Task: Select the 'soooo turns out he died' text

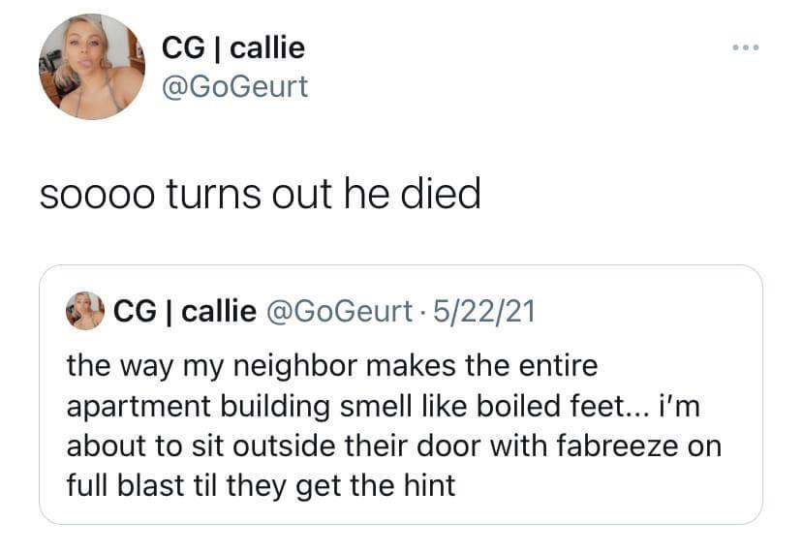Action: pyautogui.click(x=261, y=194)
